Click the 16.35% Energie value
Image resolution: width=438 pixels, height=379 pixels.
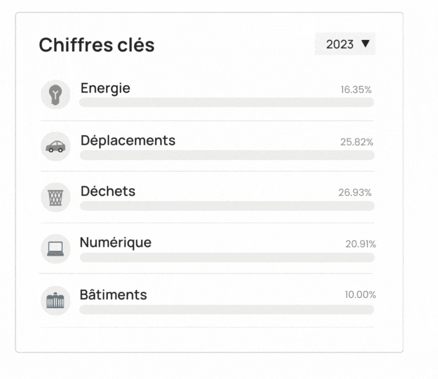click(356, 90)
